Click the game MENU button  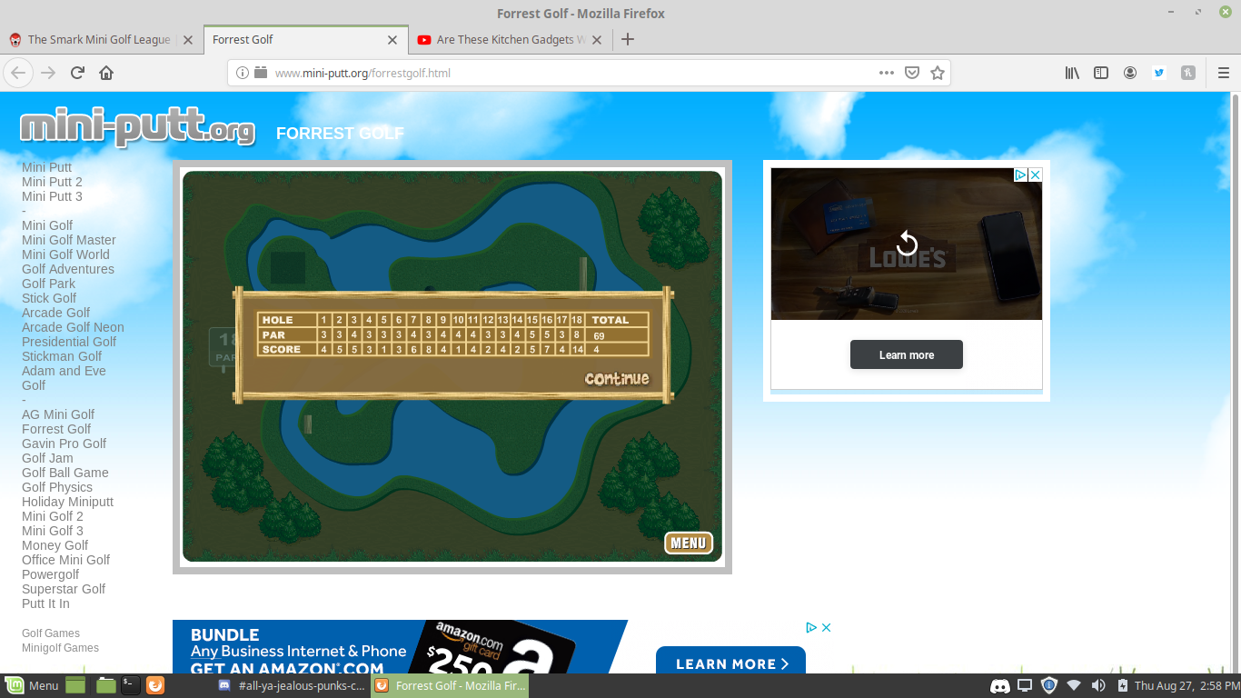[688, 543]
